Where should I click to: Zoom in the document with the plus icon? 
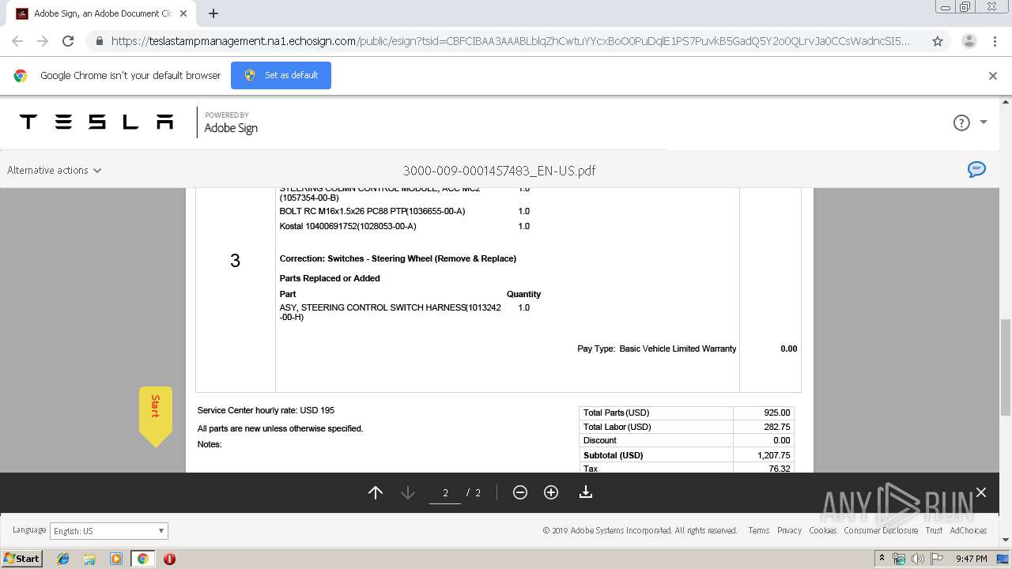[x=551, y=492]
